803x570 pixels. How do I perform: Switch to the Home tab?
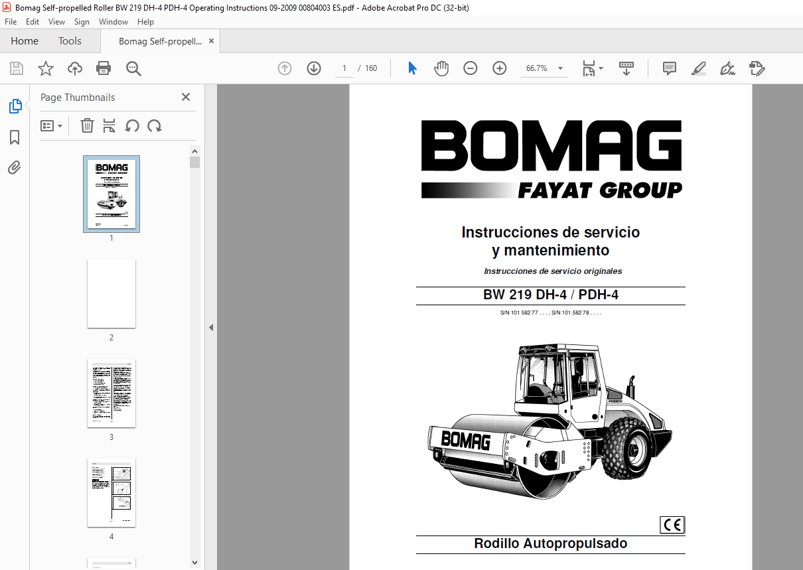click(25, 41)
